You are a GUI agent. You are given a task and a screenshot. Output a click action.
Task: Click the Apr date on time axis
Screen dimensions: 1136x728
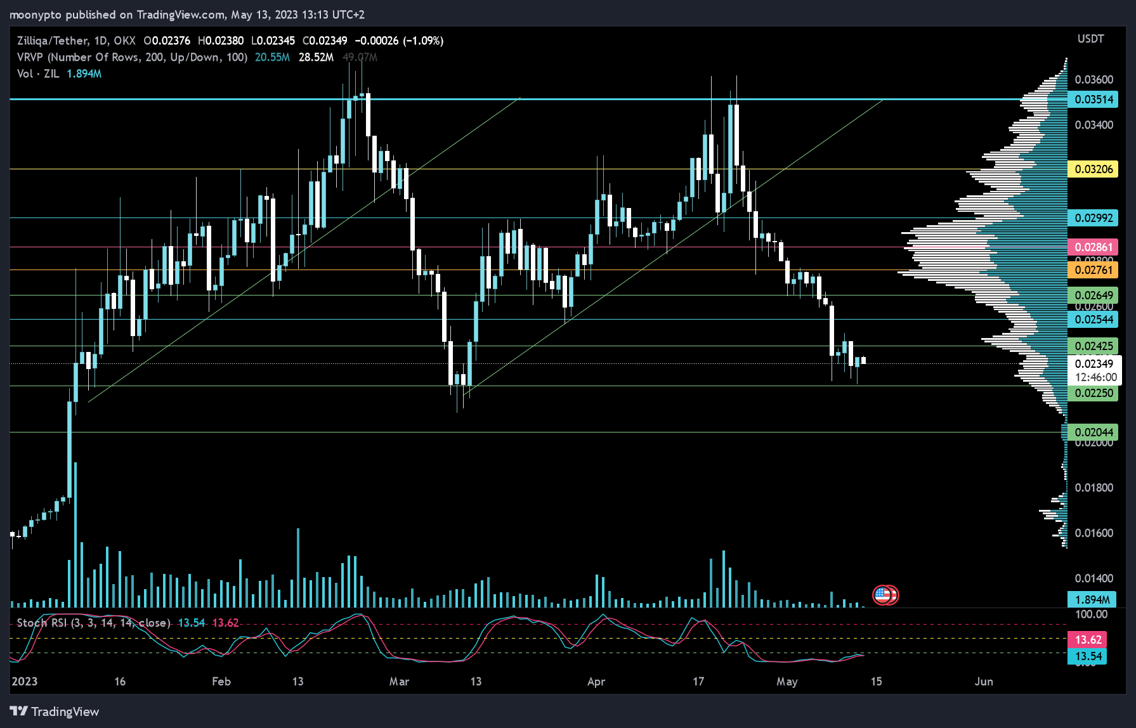(596, 682)
